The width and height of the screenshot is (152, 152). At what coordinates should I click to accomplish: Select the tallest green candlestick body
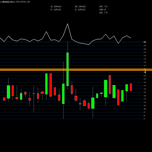[x=67, y=69]
